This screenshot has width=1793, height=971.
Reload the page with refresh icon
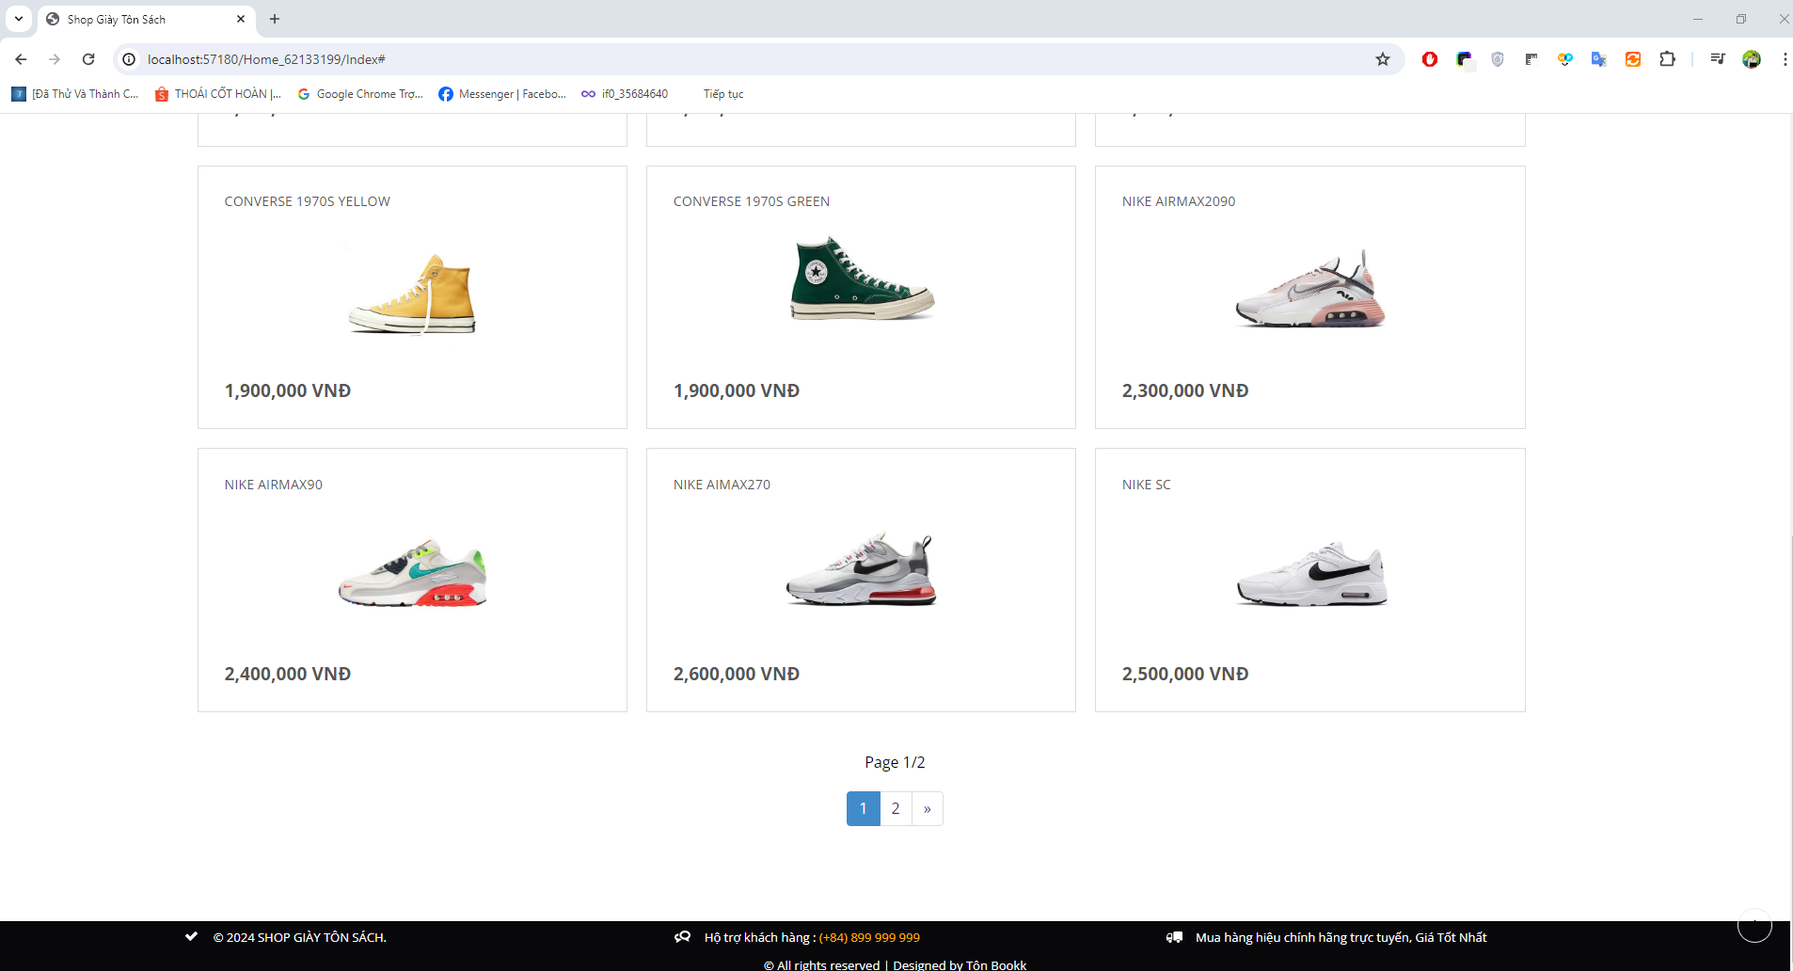pyautogui.click(x=88, y=59)
